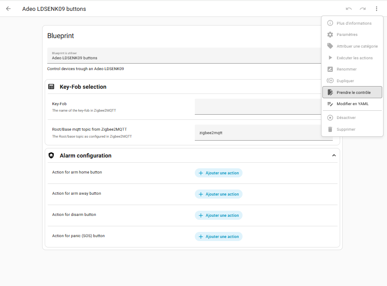Choose Modifier en YAML from menu
This screenshot has height=286, width=387.
(x=352, y=104)
